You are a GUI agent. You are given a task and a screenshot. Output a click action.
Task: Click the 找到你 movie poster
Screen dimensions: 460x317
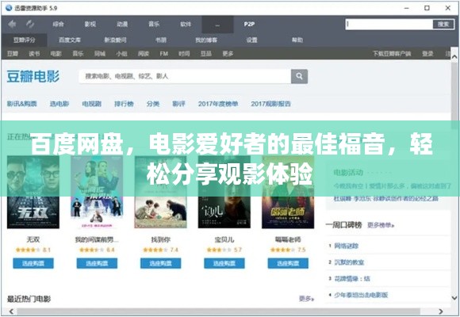160,192
